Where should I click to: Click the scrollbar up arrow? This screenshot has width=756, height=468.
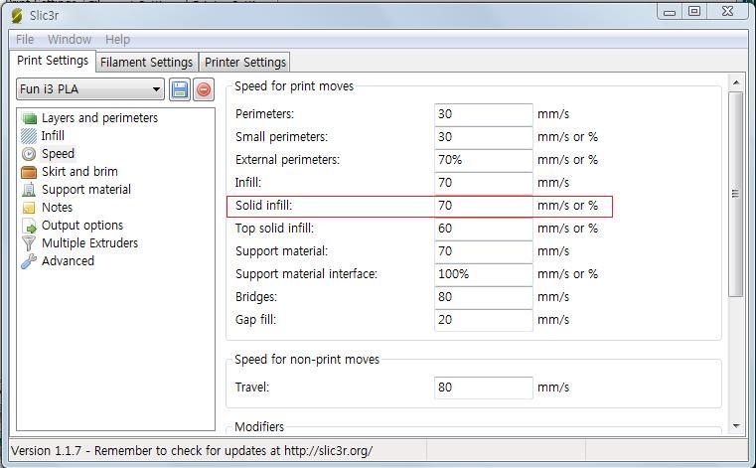tap(736, 83)
